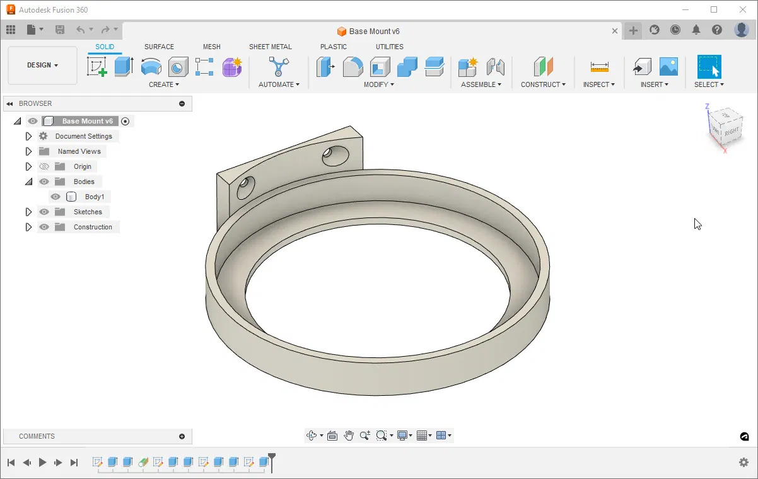Click the timeline position marker

point(272,460)
